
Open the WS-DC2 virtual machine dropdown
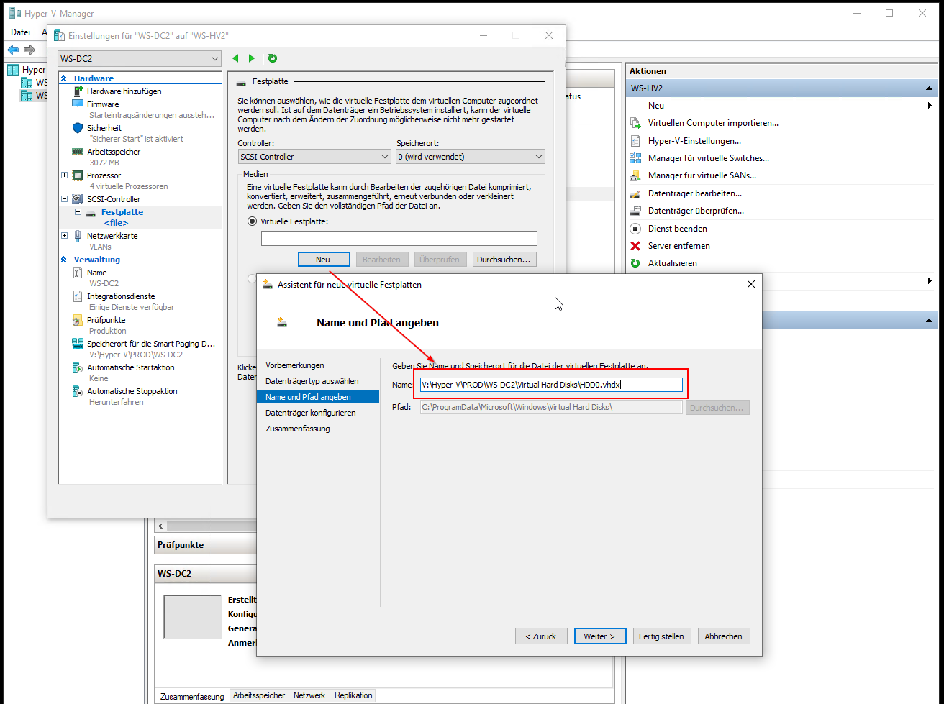[x=140, y=58]
